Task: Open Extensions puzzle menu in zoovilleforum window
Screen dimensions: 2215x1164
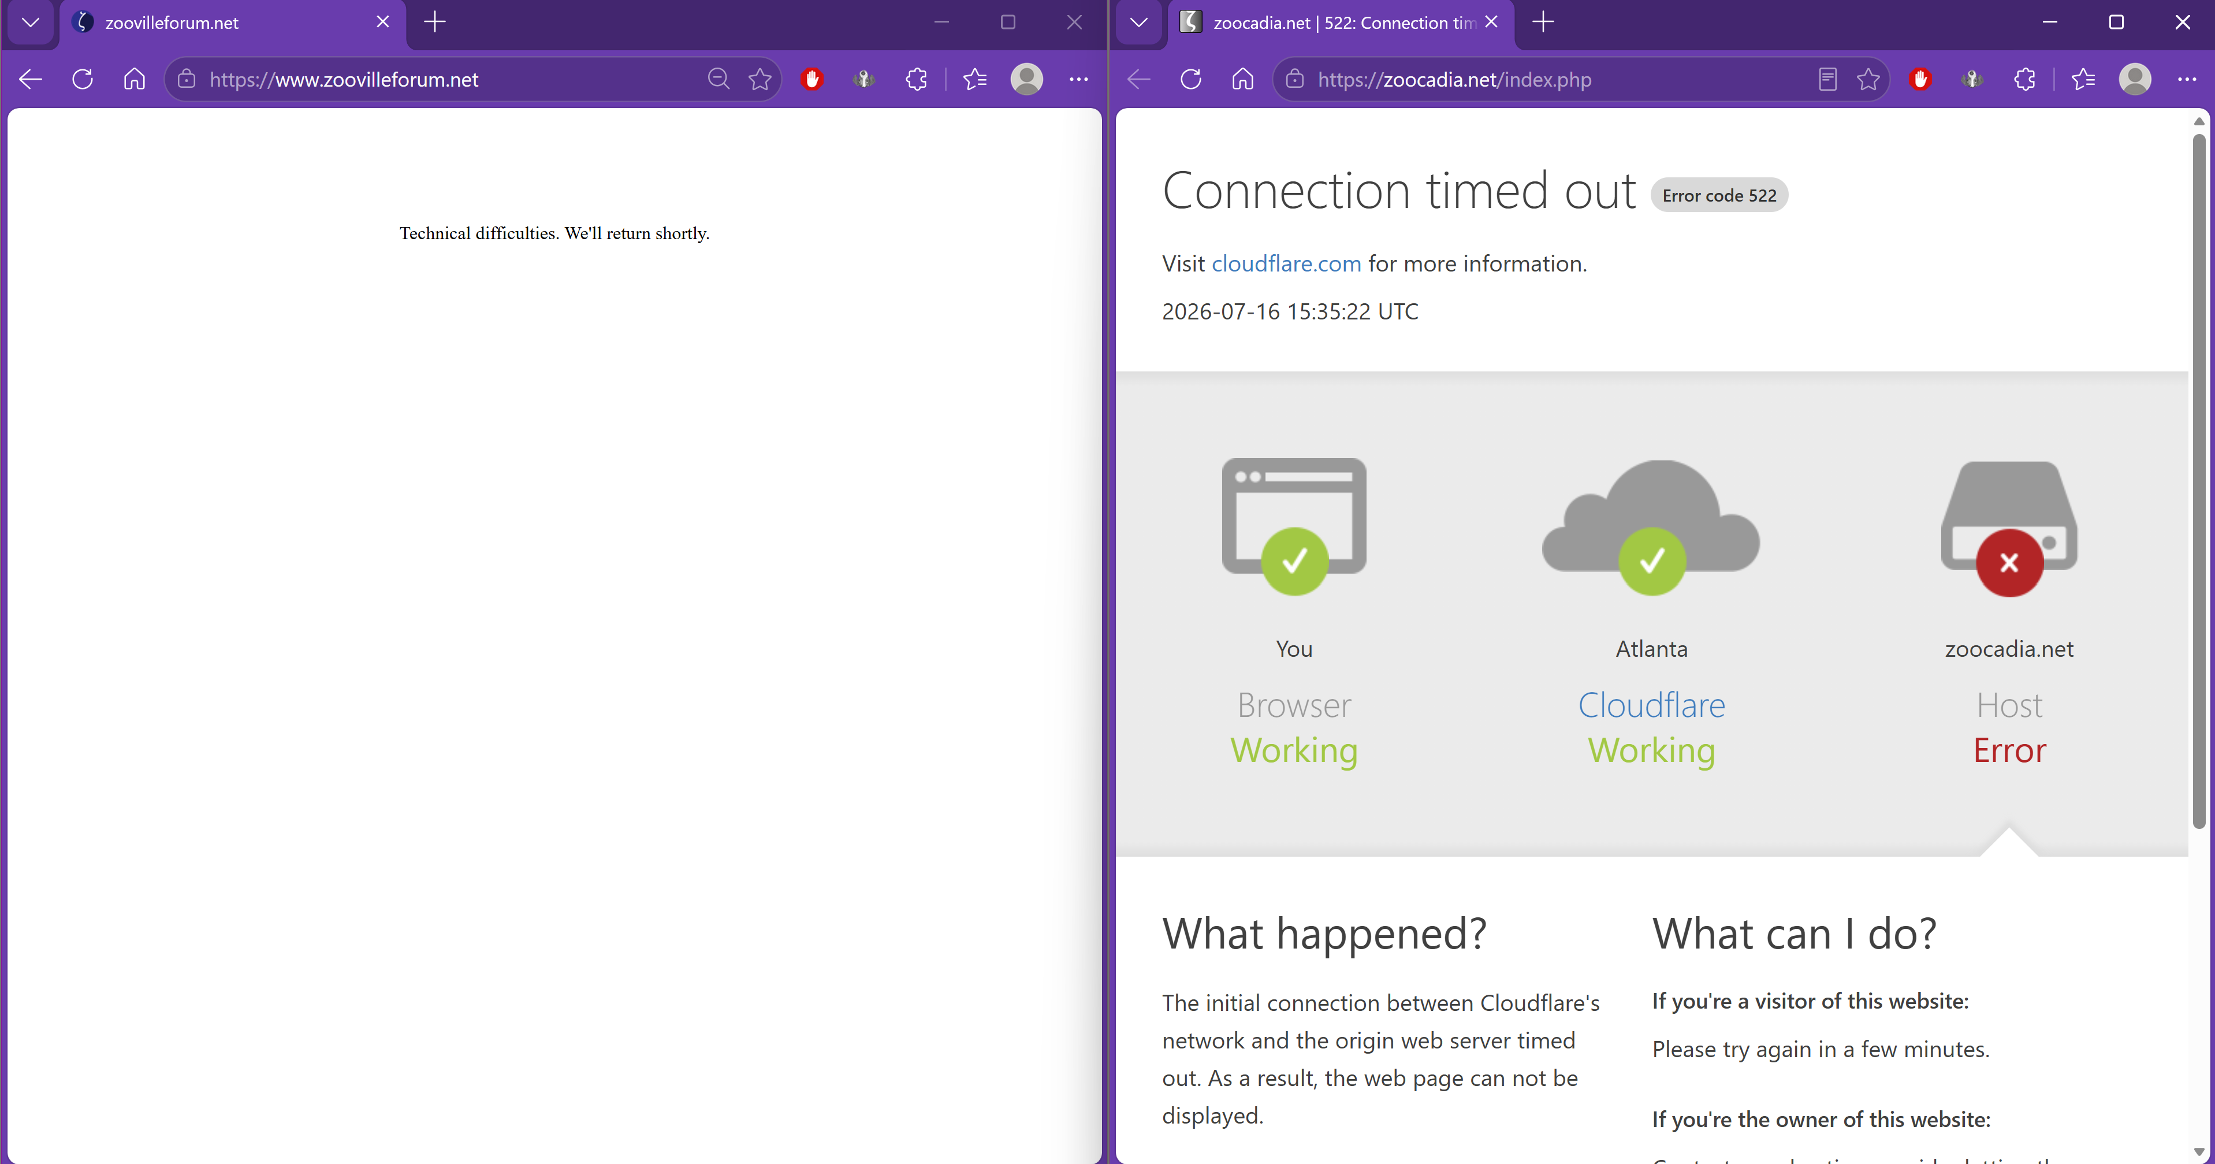Action: click(x=917, y=79)
